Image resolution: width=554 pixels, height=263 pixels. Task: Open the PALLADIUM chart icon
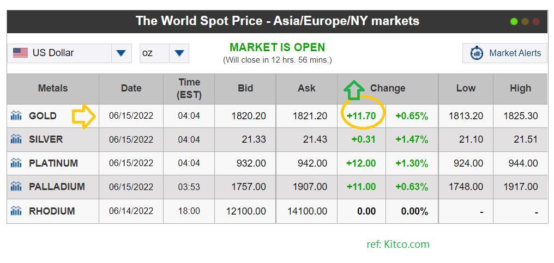pos(16,186)
